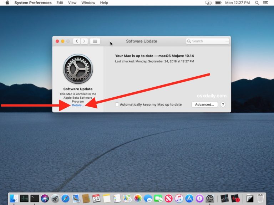Open Voice Memos in the Dock
Viewport: 274px width, 205px height.
coord(235,199)
